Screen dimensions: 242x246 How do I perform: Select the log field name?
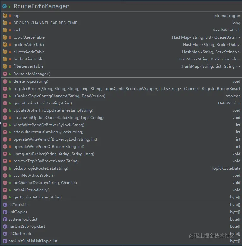pyautogui.click(x=16, y=16)
